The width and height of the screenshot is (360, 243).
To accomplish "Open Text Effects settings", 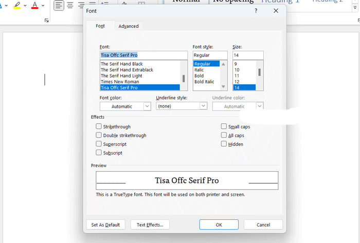I will coord(150,225).
